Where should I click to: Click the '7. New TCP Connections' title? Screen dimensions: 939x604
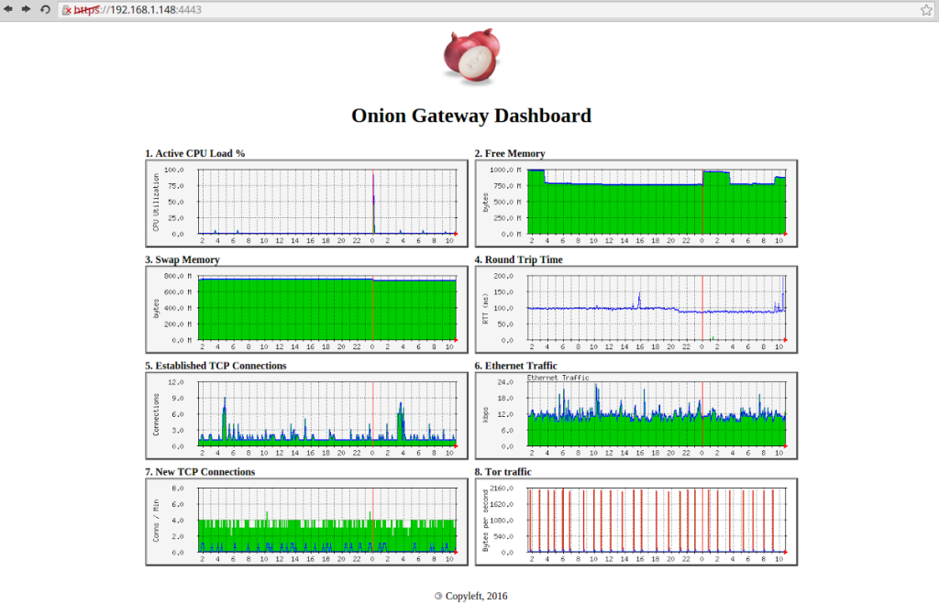click(x=200, y=472)
